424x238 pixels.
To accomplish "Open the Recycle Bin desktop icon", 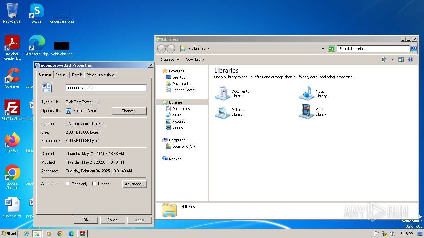I will click(12, 13).
